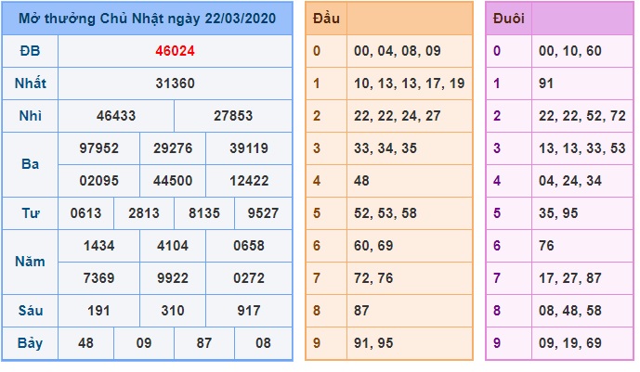Click the 'Bảy' prize label

pyautogui.click(x=31, y=343)
